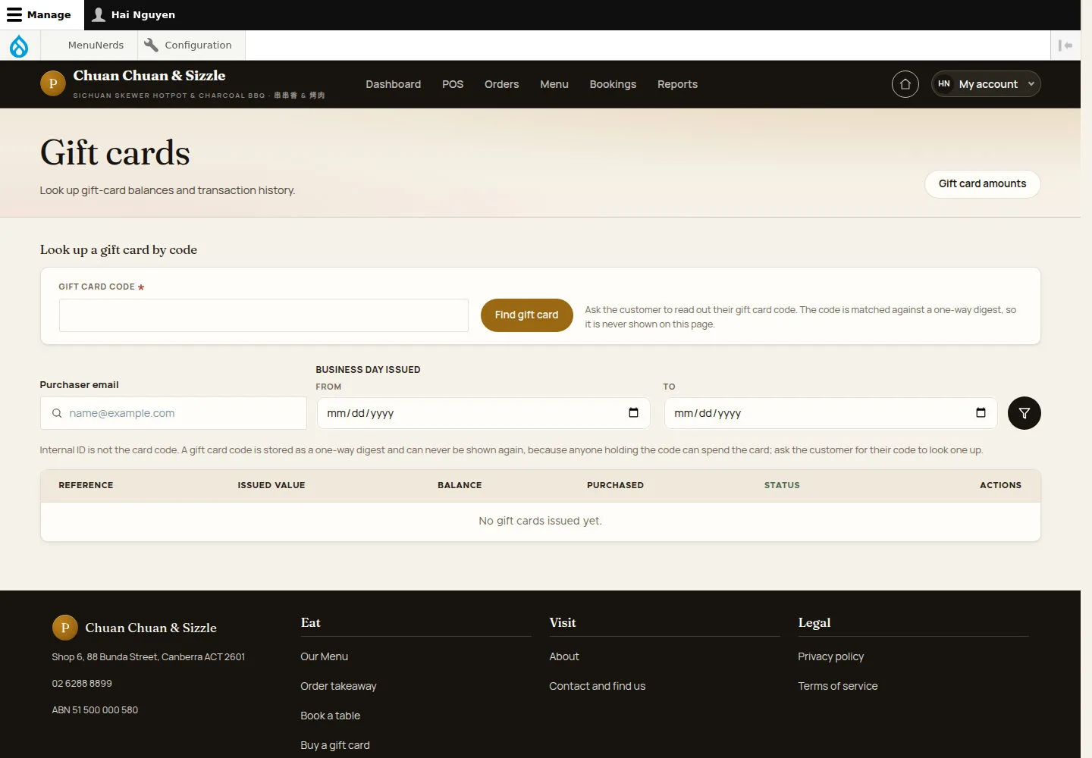Open the Book a table link
This screenshot has height=758, width=1092.
[330, 716]
